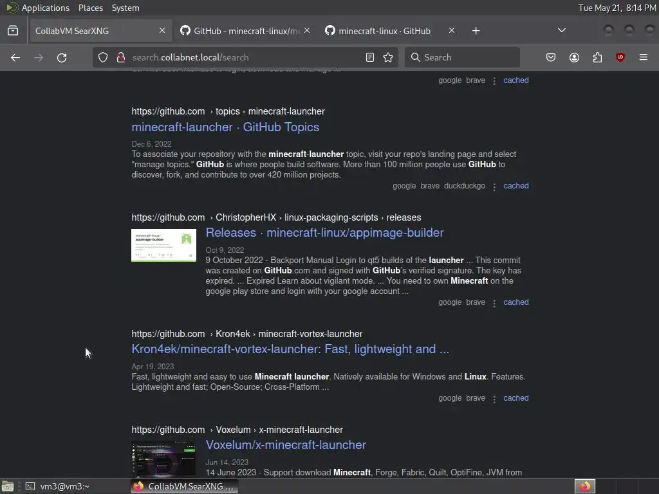The height and width of the screenshot is (494, 659).
Task: Click the show desktop icon in taskbar
Action: [8, 486]
